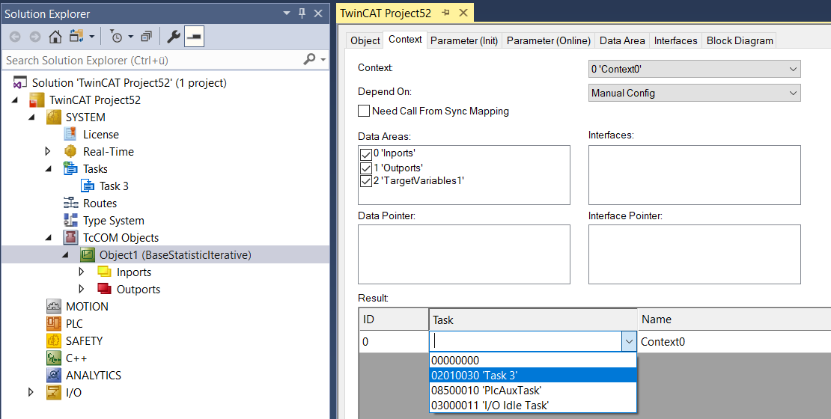The width and height of the screenshot is (831, 419).
Task: Collapse the SYSTEM tree node
Action: click(x=31, y=117)
